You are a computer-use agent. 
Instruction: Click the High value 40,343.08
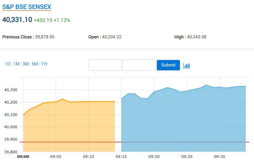pyautogui.click(x=196, y=37)
